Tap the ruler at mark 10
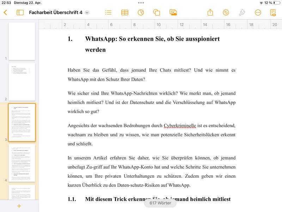The width and height of the screenshot is (282, 212). click(x=158, y=25)
